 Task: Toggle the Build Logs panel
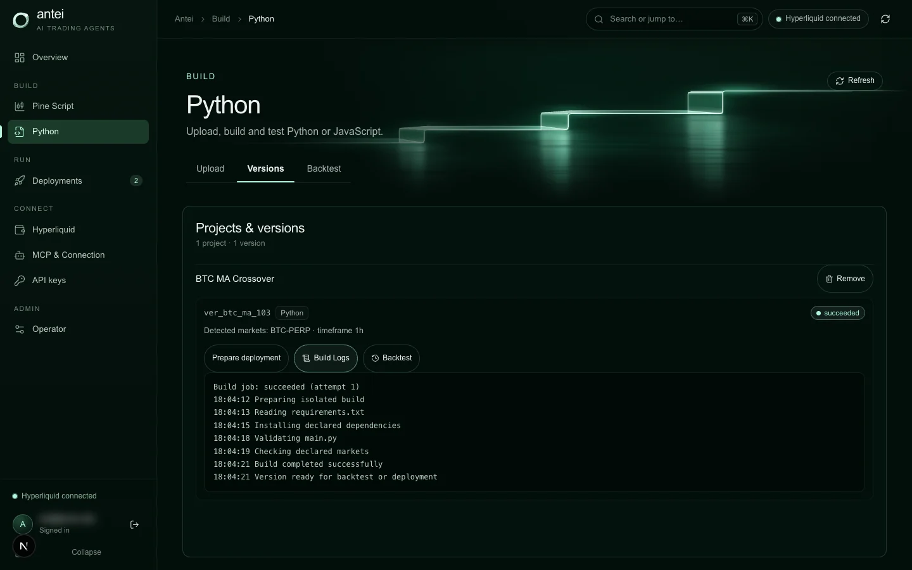[326, 358]
